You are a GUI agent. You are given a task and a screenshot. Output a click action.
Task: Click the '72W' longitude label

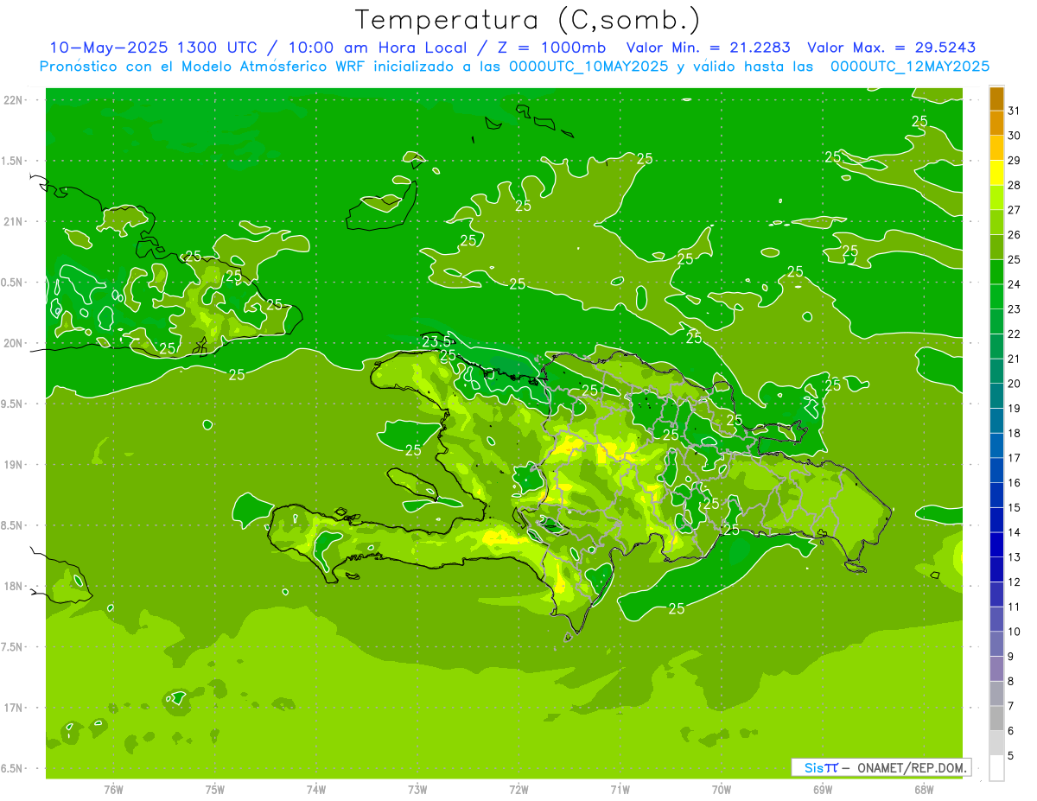click(518, 789)
